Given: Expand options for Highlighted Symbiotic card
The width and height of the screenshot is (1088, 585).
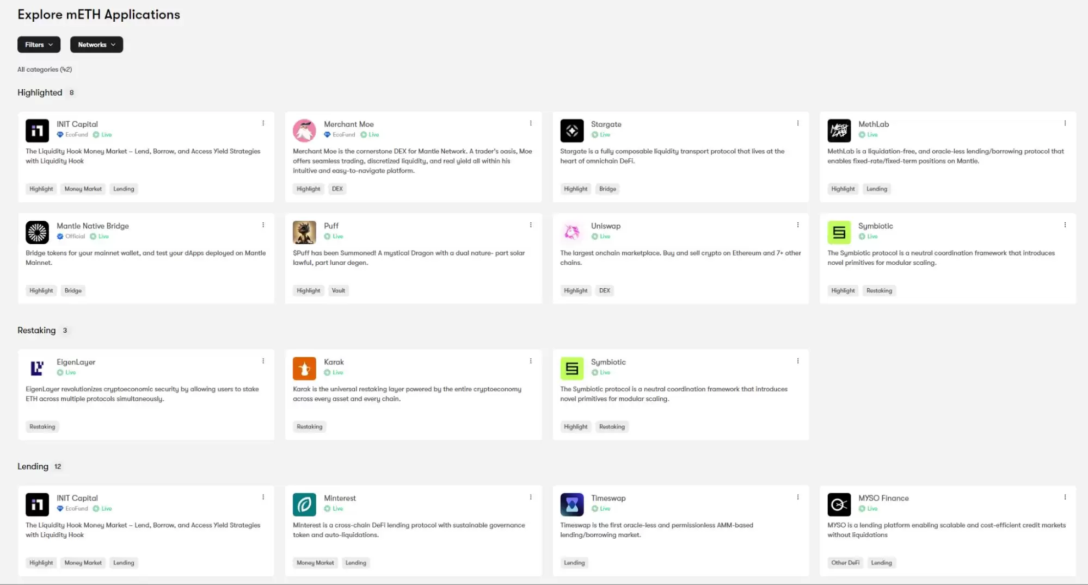Looking at the screenshot, I should (1065, 225).
